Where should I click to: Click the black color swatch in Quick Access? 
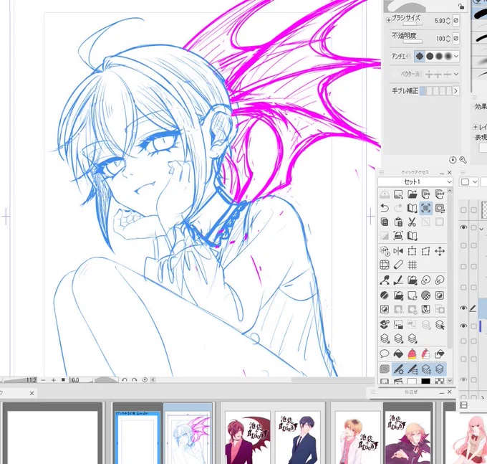[x=426, y=382]
